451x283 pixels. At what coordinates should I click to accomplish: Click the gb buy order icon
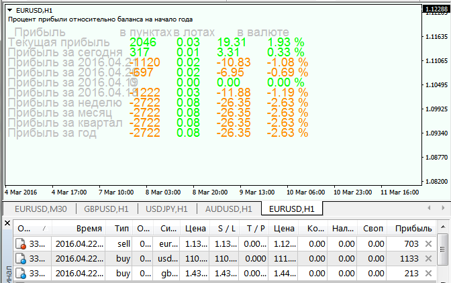coord(21,273)
